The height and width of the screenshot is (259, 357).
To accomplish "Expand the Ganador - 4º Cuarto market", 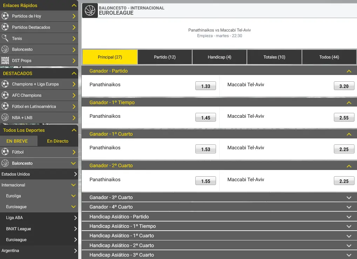I will click(x=349, y=207).
